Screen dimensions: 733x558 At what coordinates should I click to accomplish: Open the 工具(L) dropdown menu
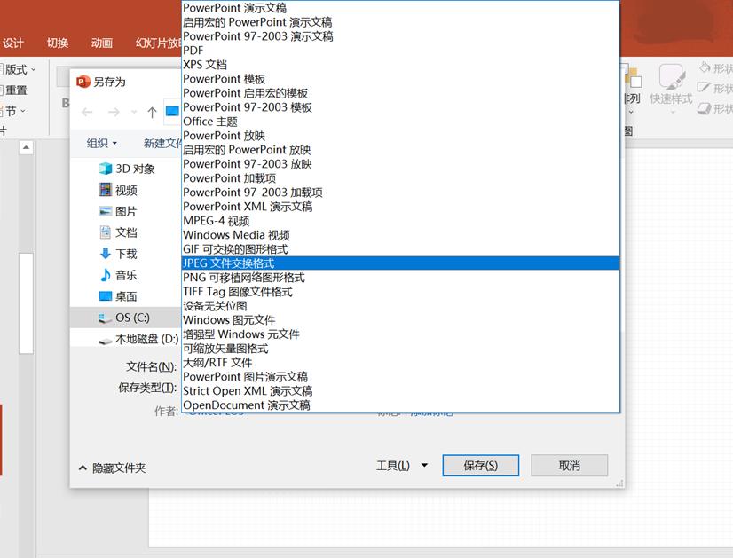click(402, 465)
